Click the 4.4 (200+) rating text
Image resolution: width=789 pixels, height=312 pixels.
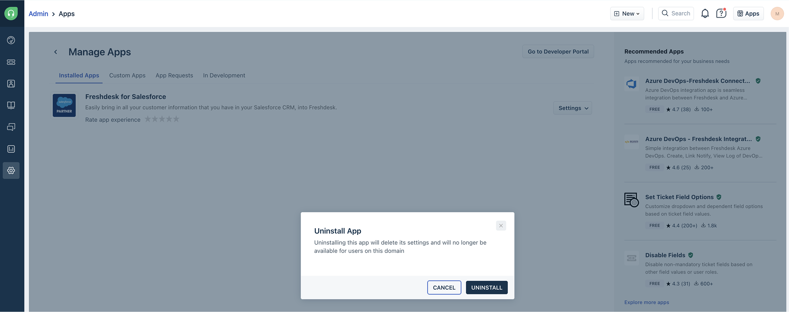pyautogui.click(x=684, y=226)
